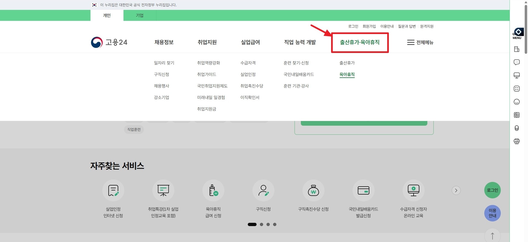Viewport: 528px width, 242px height.
Task: Select the fourth carousel page dot
Action: 275,224
